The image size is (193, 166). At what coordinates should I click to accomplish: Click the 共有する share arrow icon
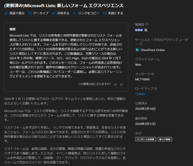pyautogui.click(x=53, y=13)
